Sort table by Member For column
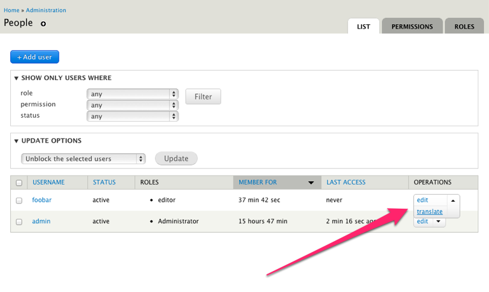 point(258,183)
